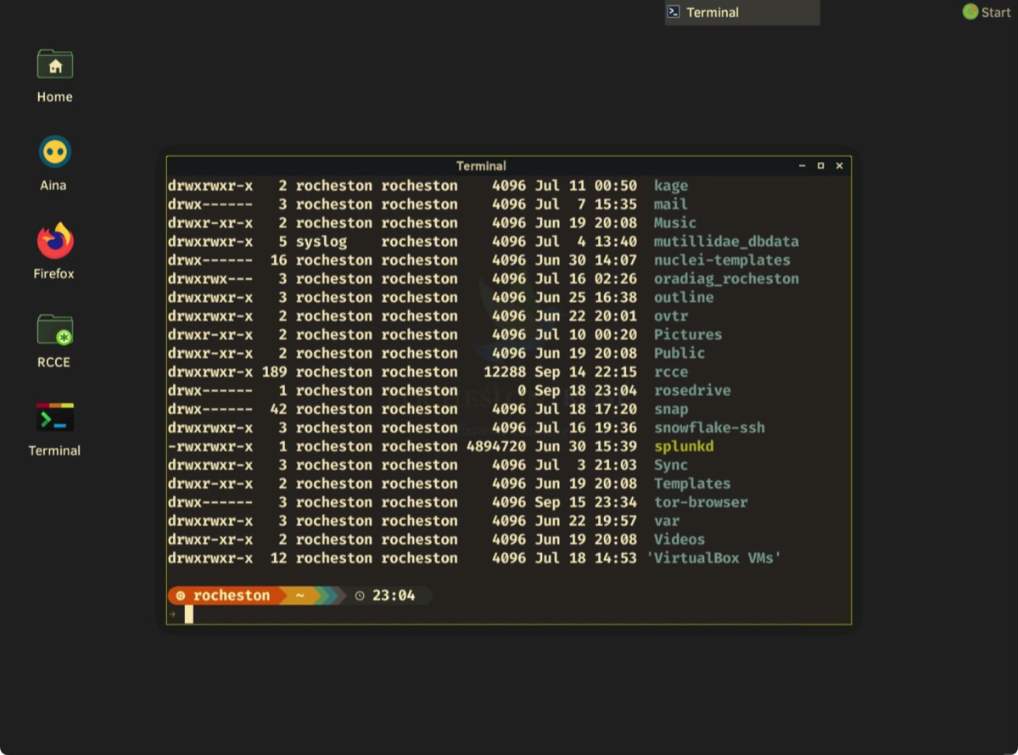Open the RCCE desktop folder
This screenshot has width=1018, height=755.
tap(55, 330)
